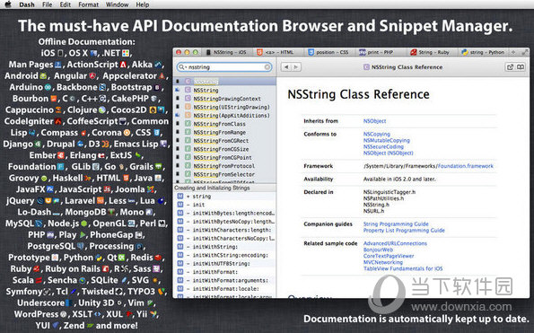Open the Edit menu

(65, 4)
